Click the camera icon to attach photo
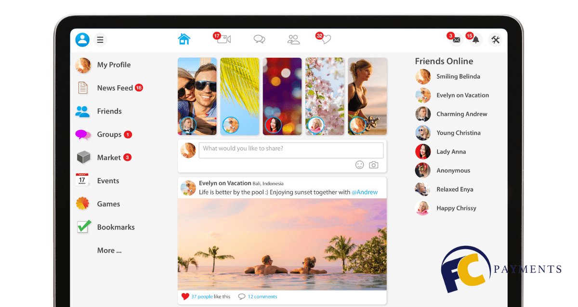578x307 pixels. point(373,165)
